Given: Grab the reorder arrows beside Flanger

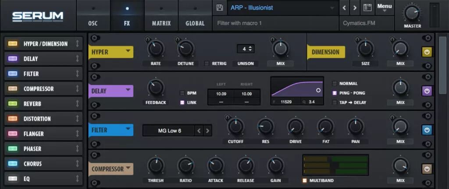Looking at the screenshot, I should pyautogui.click(x=77, y=134).
